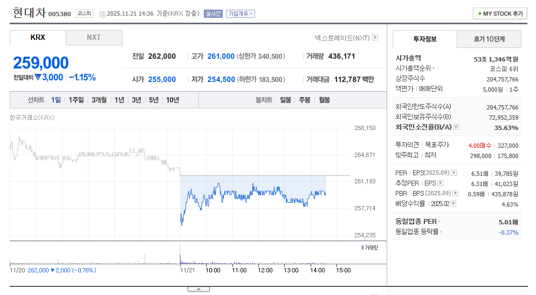The height and width of the screenshot is (295, 536).
Task: Click the 시가 value 255,000
Action: tap(162, 80)
